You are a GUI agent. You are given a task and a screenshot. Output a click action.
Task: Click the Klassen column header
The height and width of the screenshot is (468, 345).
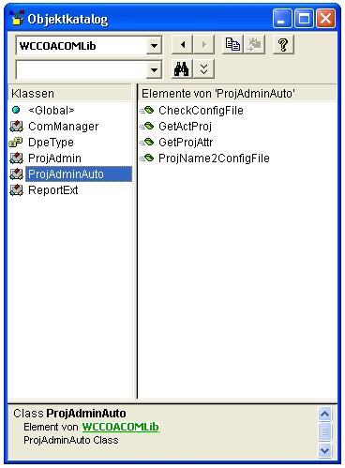tap(69, 93)
